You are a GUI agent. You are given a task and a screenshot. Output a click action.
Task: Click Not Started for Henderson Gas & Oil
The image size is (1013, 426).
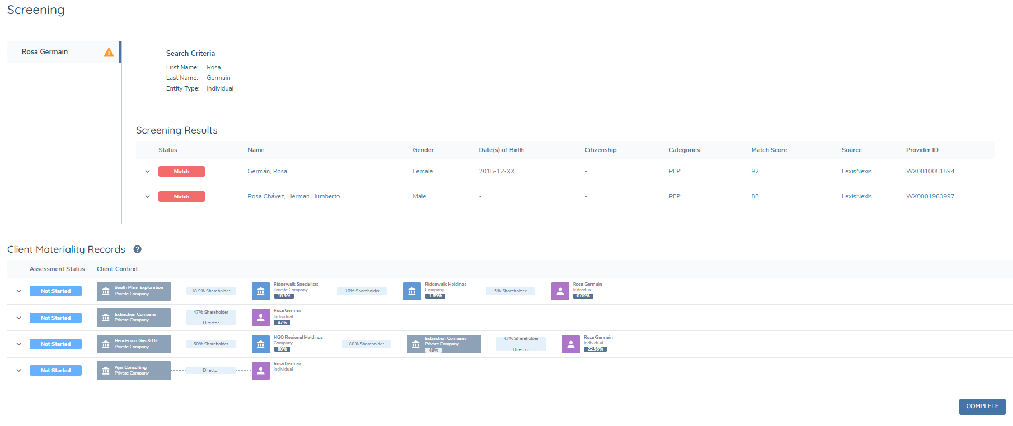click(55, 344)
